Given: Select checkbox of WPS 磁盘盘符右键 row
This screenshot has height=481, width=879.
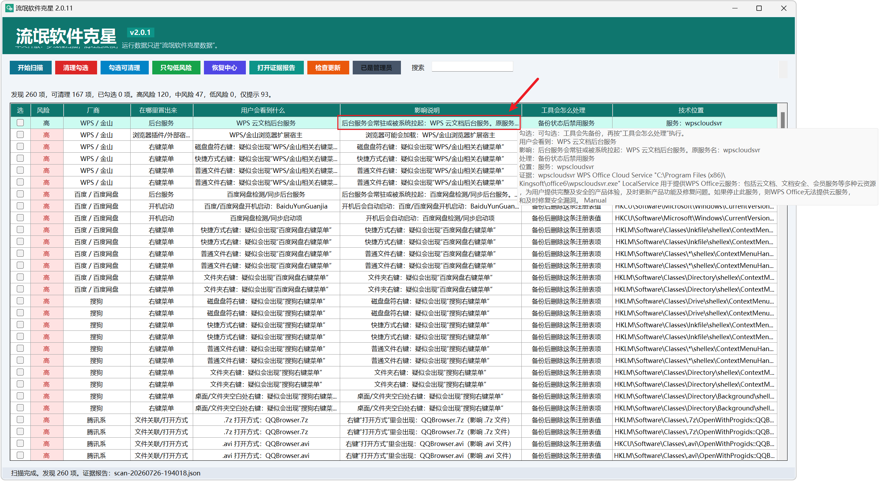Looking at the screenshot, I should (x=20, y=146).
